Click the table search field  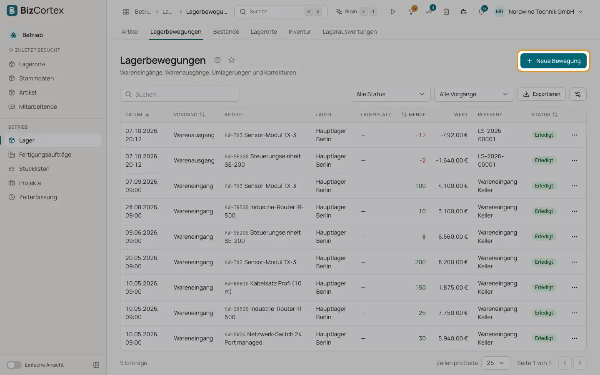[x=180, y=94]
